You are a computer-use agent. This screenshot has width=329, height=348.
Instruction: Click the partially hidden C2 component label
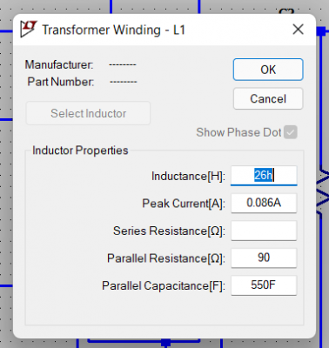tap(286, 11)
